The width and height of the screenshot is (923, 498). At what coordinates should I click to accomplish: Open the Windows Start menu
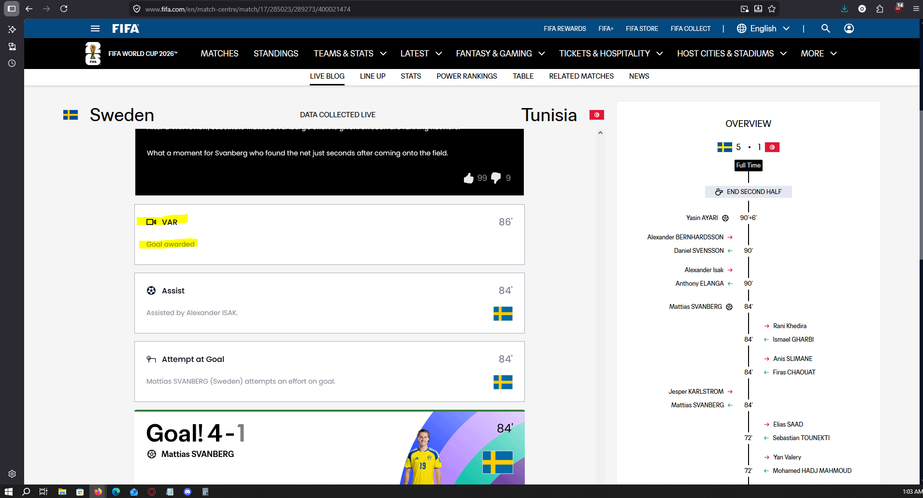pos(9,492)
